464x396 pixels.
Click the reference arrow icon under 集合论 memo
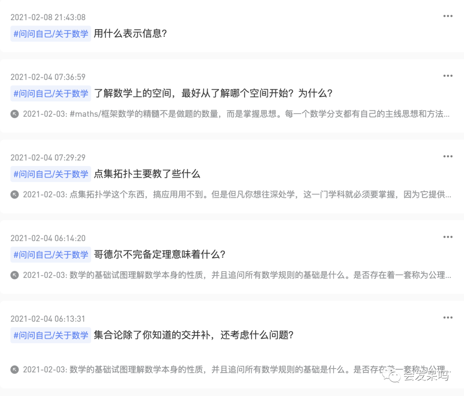(x=15, y=369)
